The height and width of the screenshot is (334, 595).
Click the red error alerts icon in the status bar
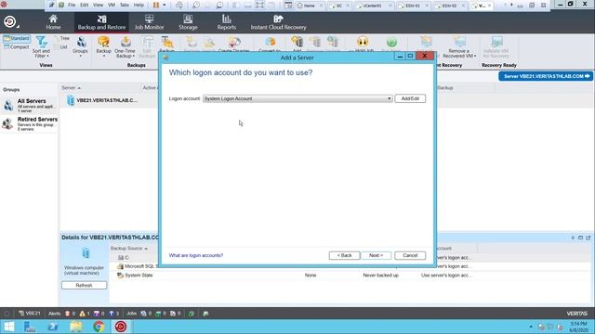click(68, 314)
